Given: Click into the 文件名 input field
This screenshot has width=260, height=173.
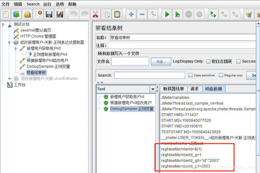Looking at the screenshot, I should [130, 61].
